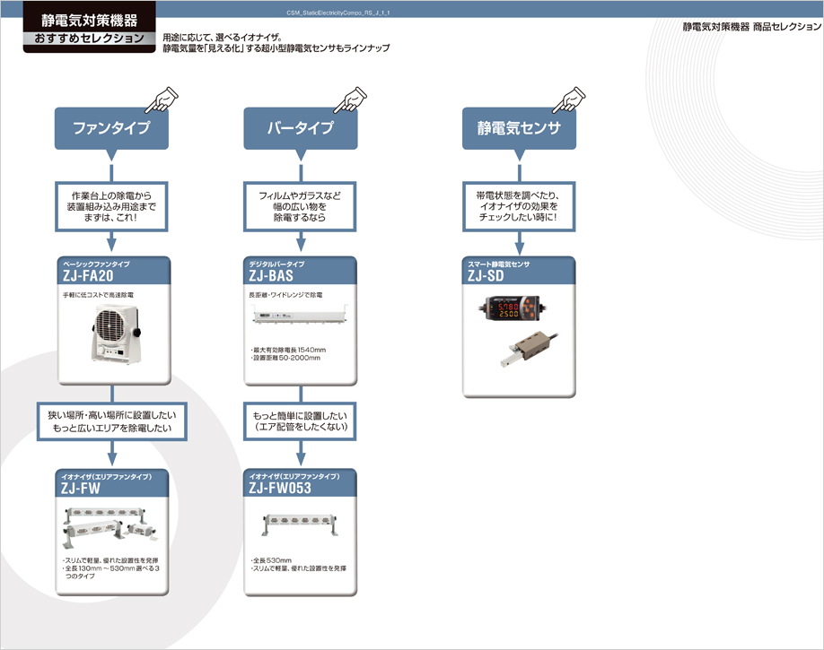Click the 作業台上の除電から description box

[x=111, y=207]
